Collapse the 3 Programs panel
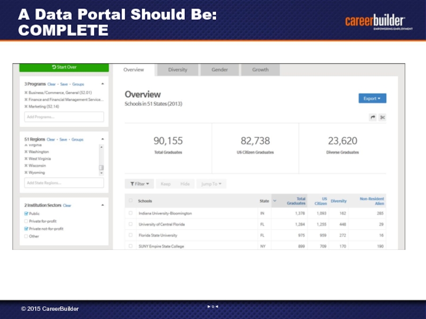Screen dimensions: 426x319 (x=102, y=84)
